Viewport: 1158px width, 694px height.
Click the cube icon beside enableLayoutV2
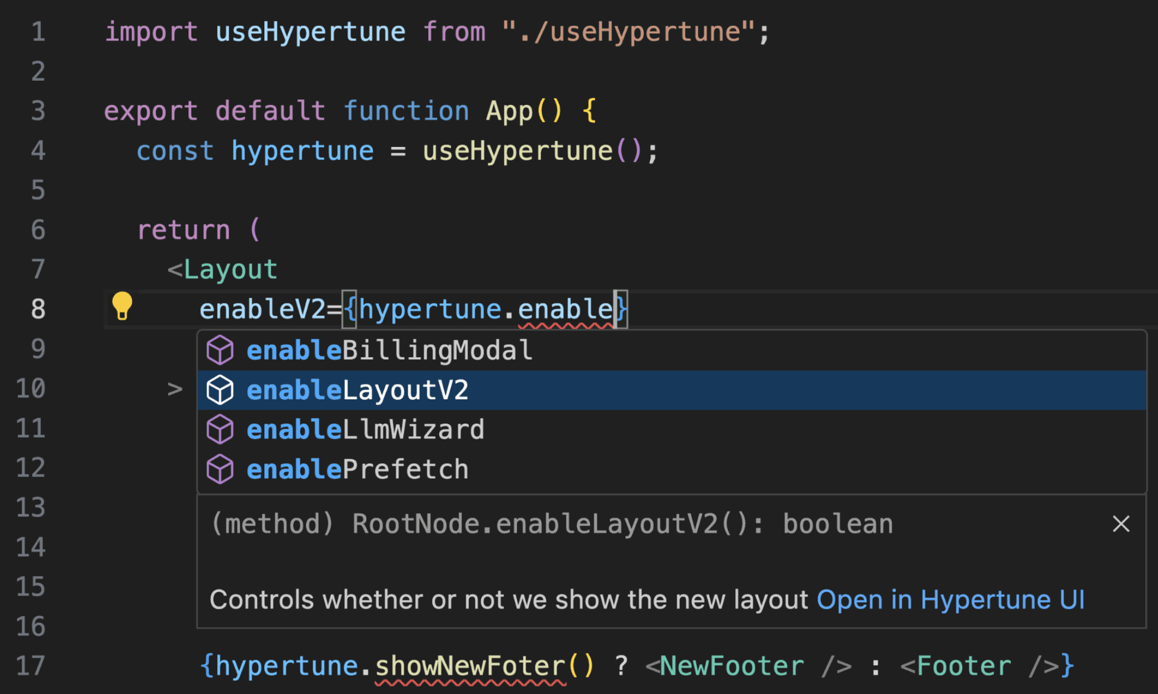click(220, 389)
